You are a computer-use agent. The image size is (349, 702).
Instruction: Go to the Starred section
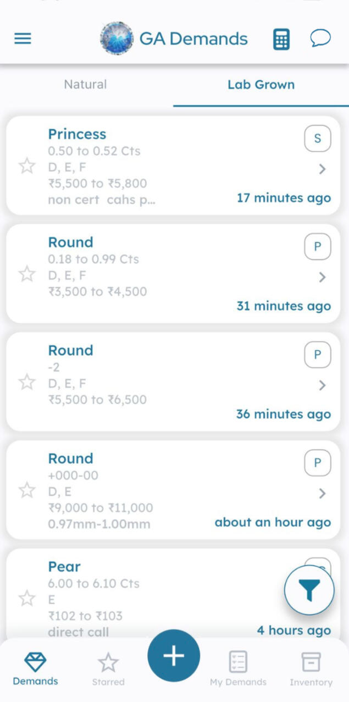pyautogui.click(x=108, y=669)
